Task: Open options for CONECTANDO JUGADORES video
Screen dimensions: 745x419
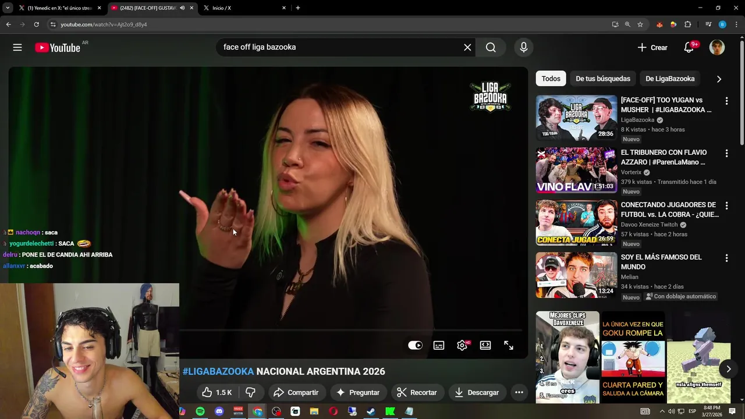Action: click(726, 205)
